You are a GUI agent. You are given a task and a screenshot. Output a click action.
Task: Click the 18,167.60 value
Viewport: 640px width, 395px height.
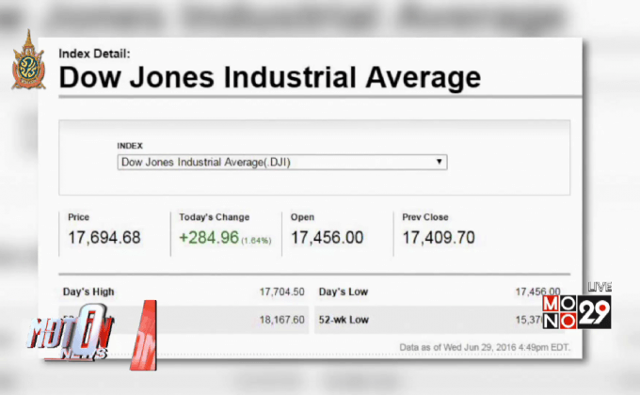pyautogui.click(x=281, y=320)
